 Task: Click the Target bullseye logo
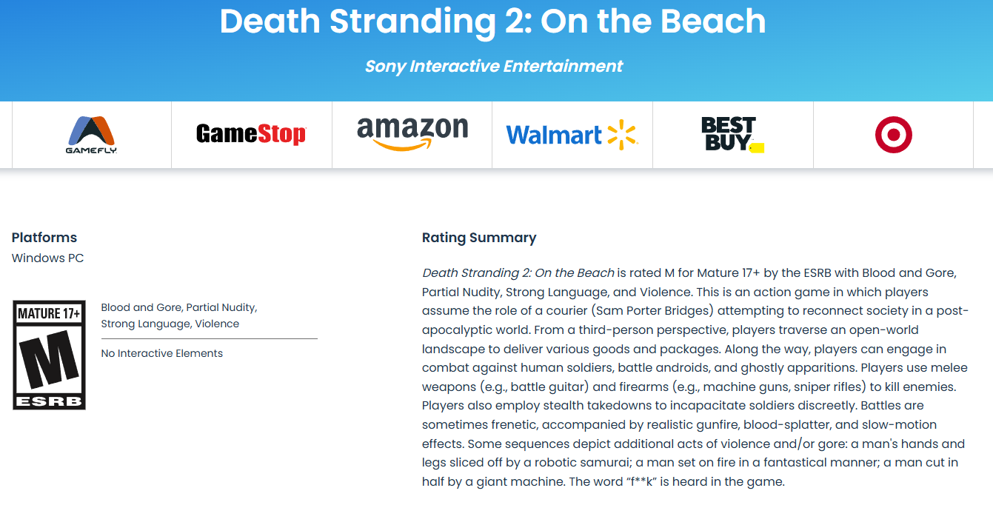coord(893,133)
